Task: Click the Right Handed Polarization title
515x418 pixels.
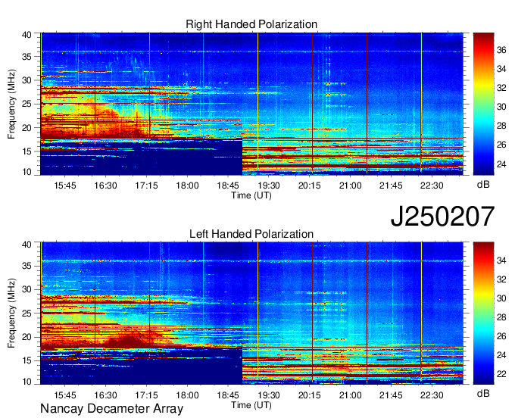Action: tap(251, 24)
